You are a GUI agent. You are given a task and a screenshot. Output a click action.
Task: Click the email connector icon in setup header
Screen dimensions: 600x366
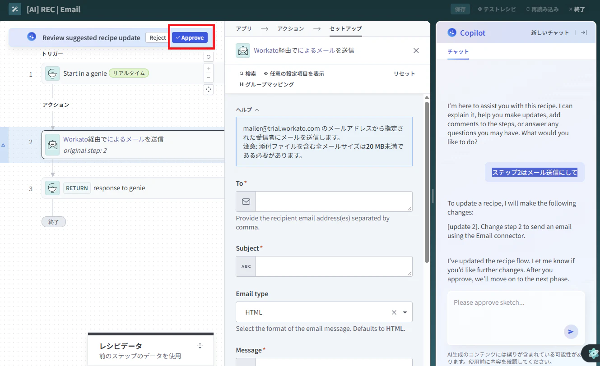coord(243,50)
